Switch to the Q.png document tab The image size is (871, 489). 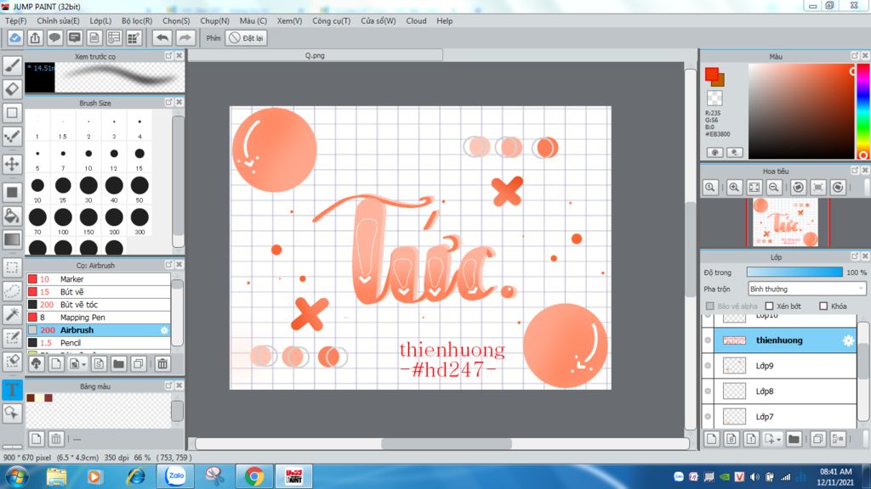coord(315,55)
